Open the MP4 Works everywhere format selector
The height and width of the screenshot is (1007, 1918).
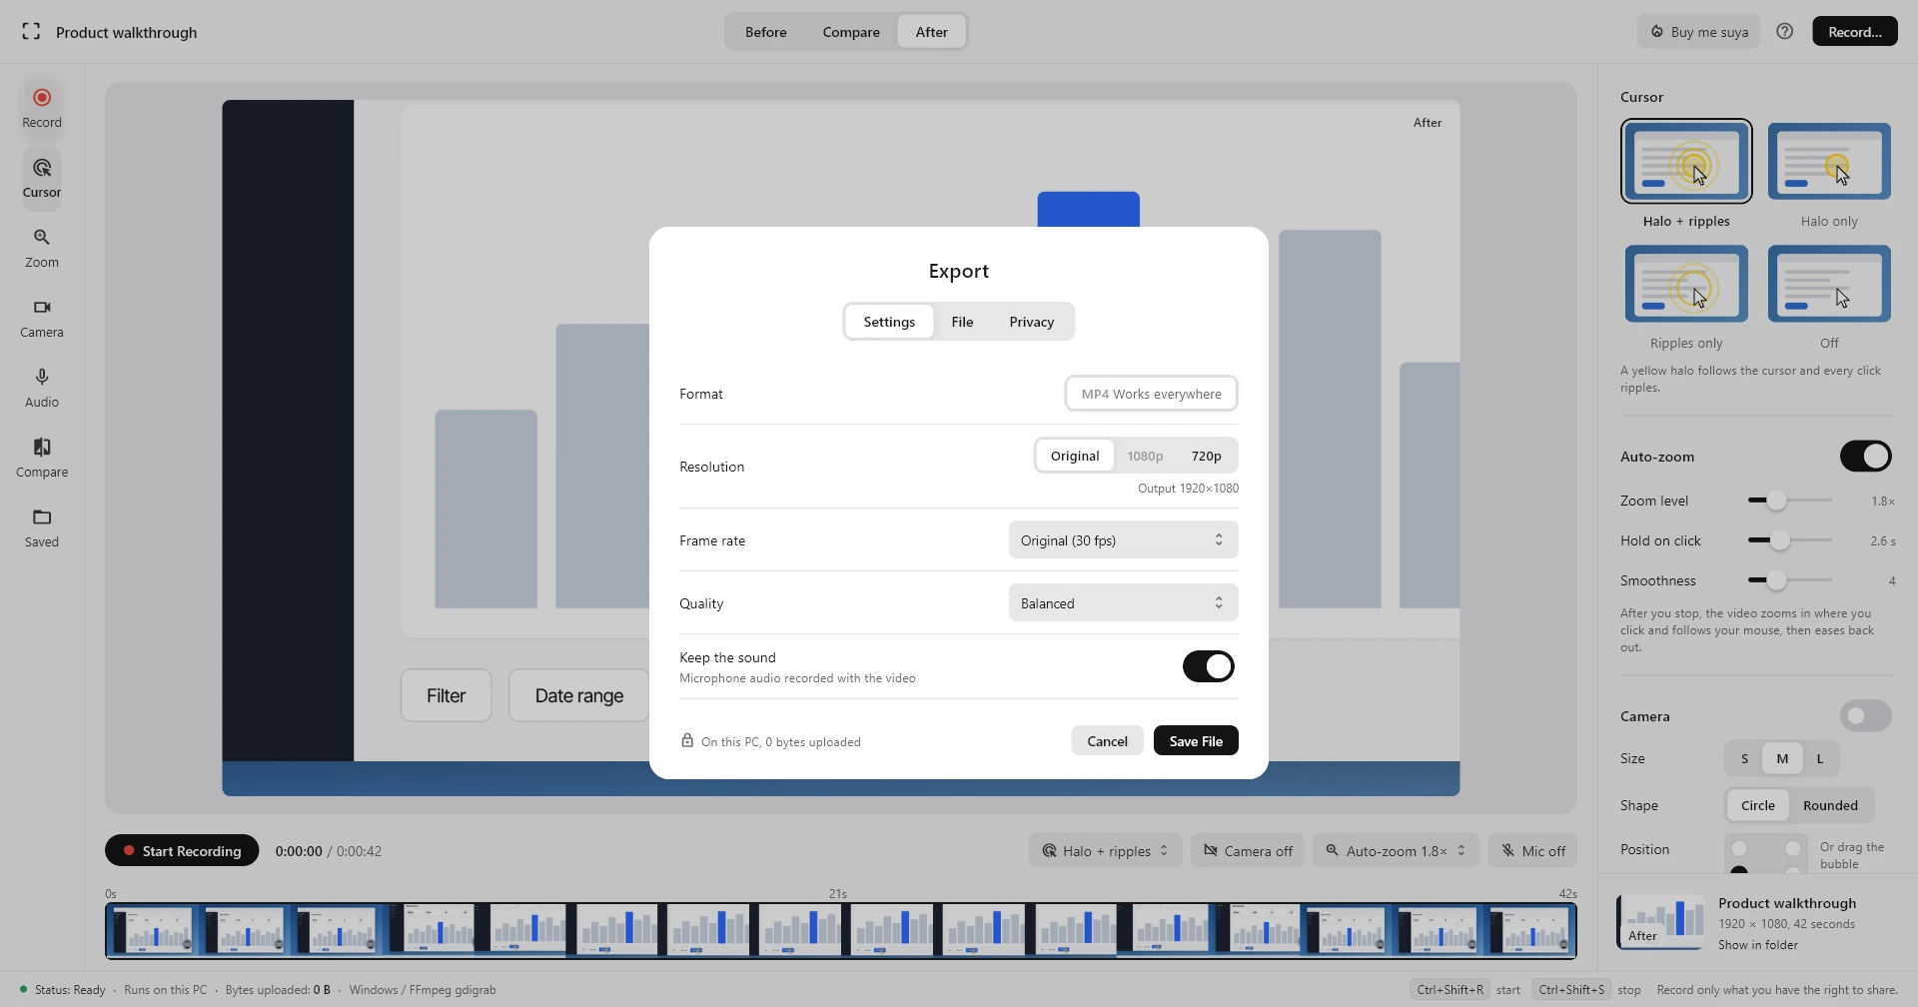point(1151,394)
